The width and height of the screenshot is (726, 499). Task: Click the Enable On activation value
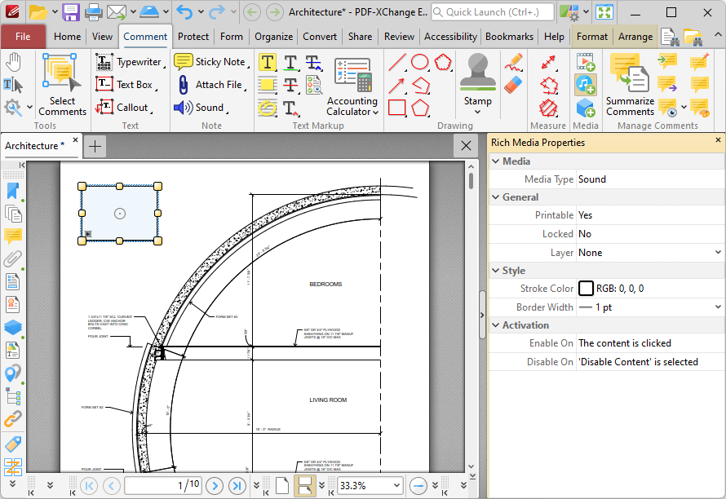(x=650, y=343)
